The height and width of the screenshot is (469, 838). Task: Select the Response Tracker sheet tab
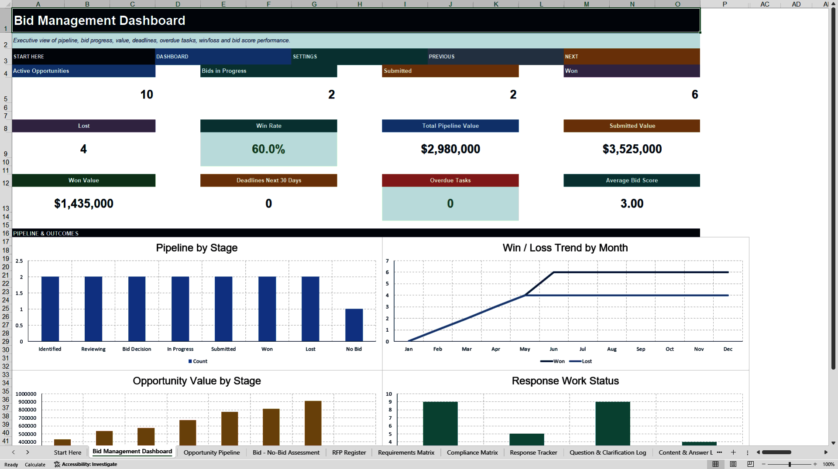click(533, 452)
